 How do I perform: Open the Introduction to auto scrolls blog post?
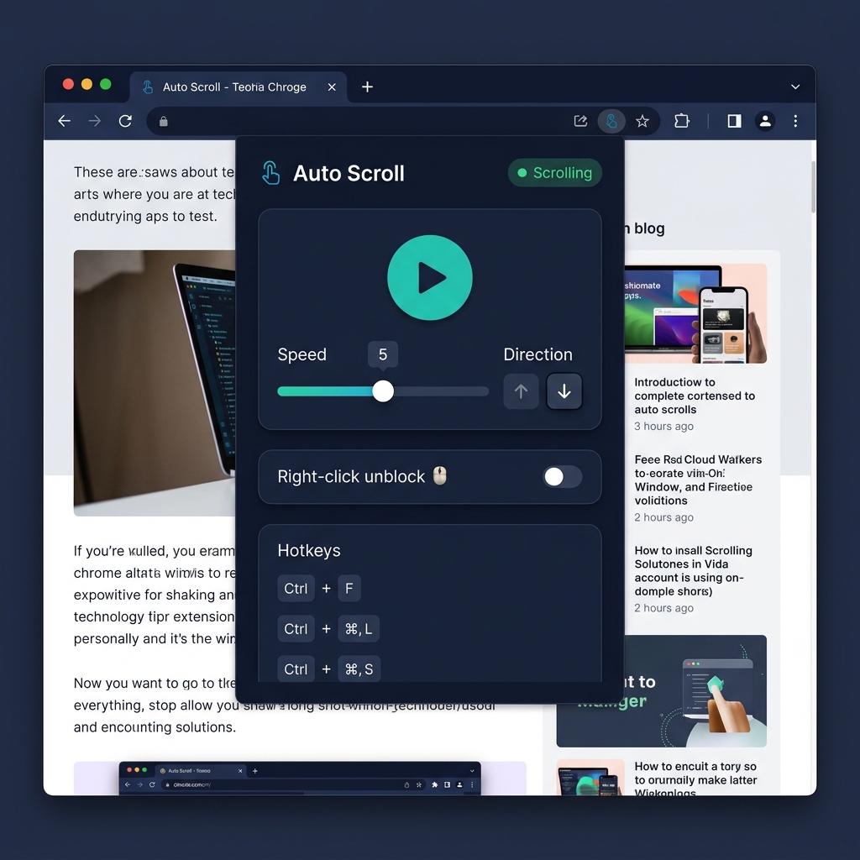(x=696, y=396)
